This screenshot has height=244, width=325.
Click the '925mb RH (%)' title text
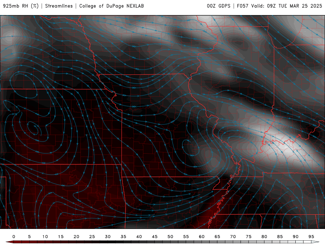[21, 6]
